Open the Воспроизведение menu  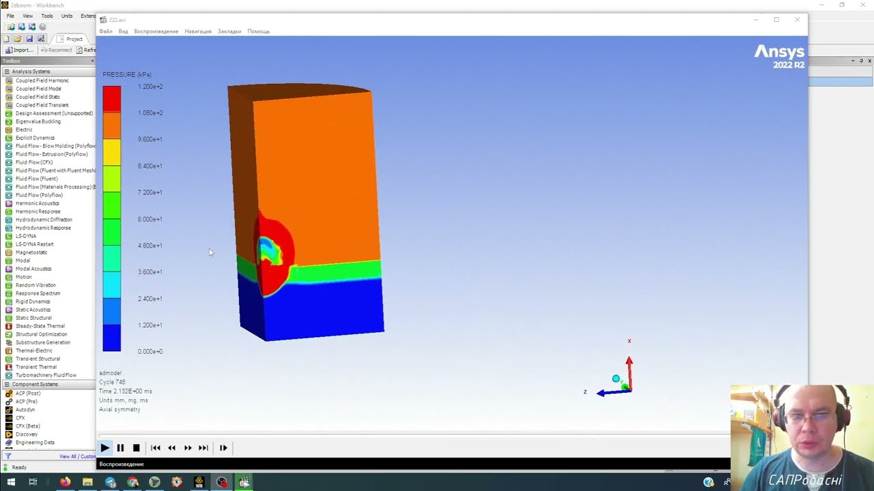click(156, 31)
